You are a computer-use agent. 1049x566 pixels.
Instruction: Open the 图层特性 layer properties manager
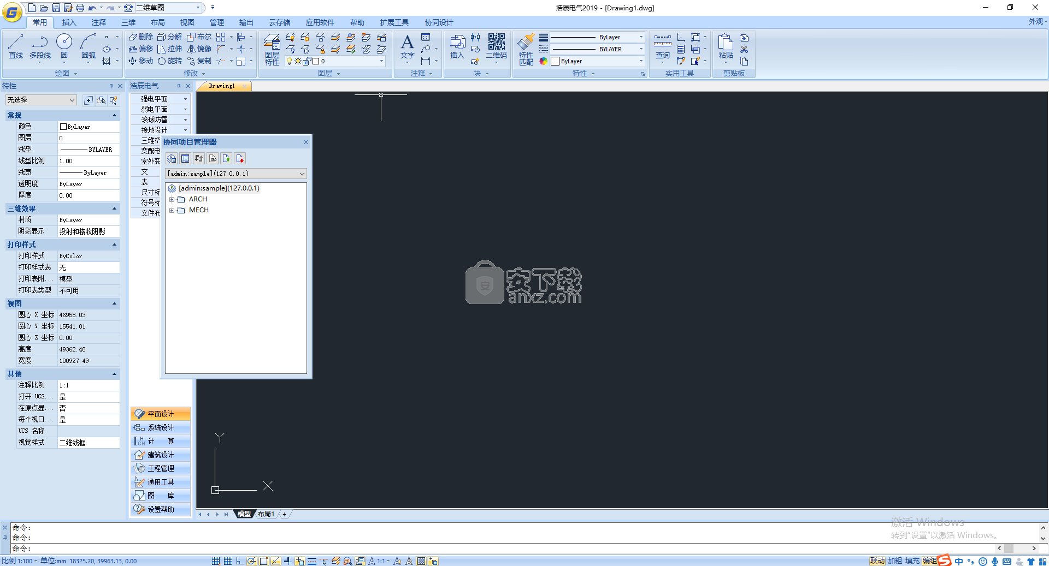click(x=272, y=50)
